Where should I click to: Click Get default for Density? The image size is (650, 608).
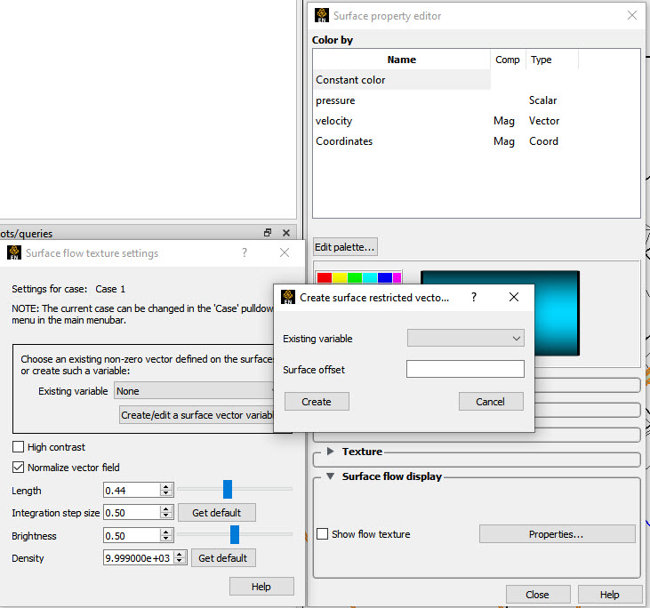223,558
